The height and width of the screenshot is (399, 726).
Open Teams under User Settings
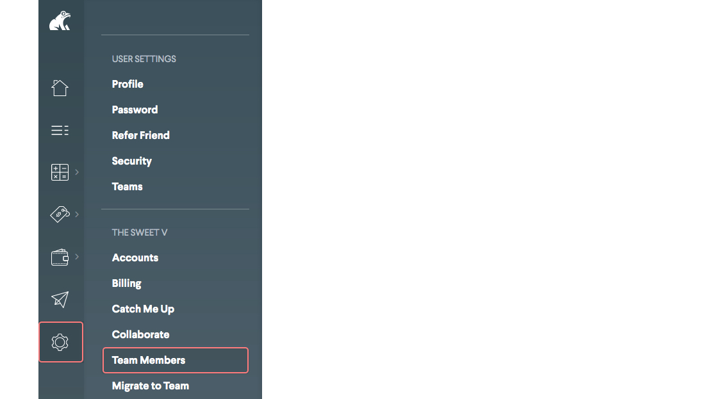[x=127, y=186]
